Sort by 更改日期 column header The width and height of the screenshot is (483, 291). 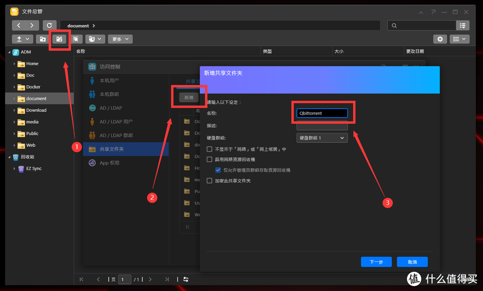point(415,51)
